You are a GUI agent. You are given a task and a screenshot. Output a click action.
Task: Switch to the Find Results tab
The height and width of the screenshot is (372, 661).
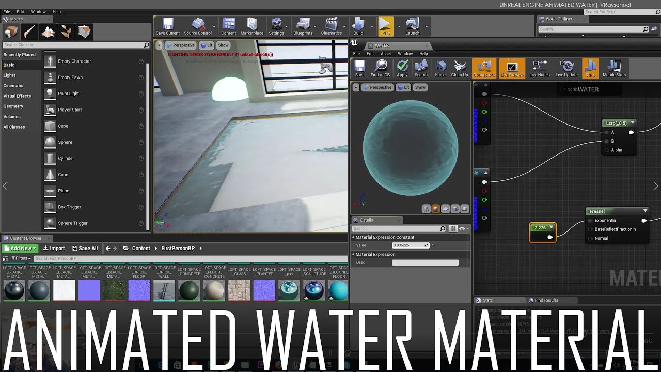(546, 300)
